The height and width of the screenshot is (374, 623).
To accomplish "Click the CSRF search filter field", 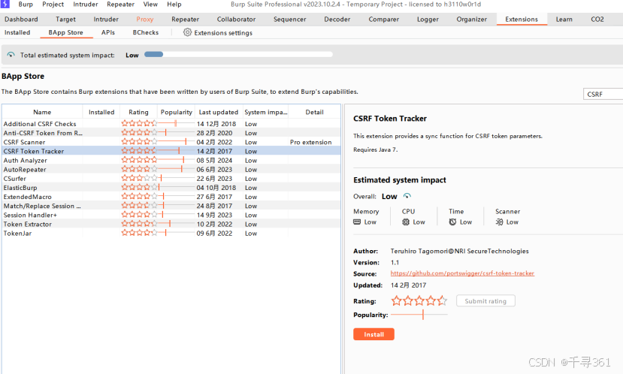I will 603,94.
